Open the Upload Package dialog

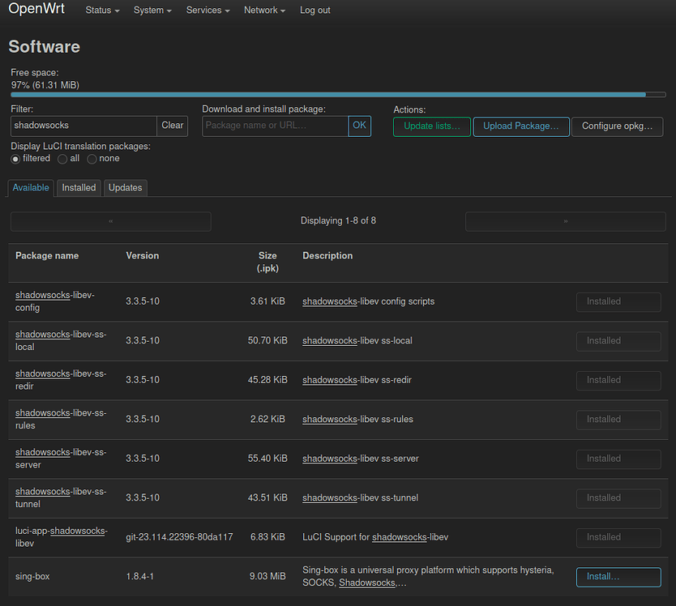[521, 127]
